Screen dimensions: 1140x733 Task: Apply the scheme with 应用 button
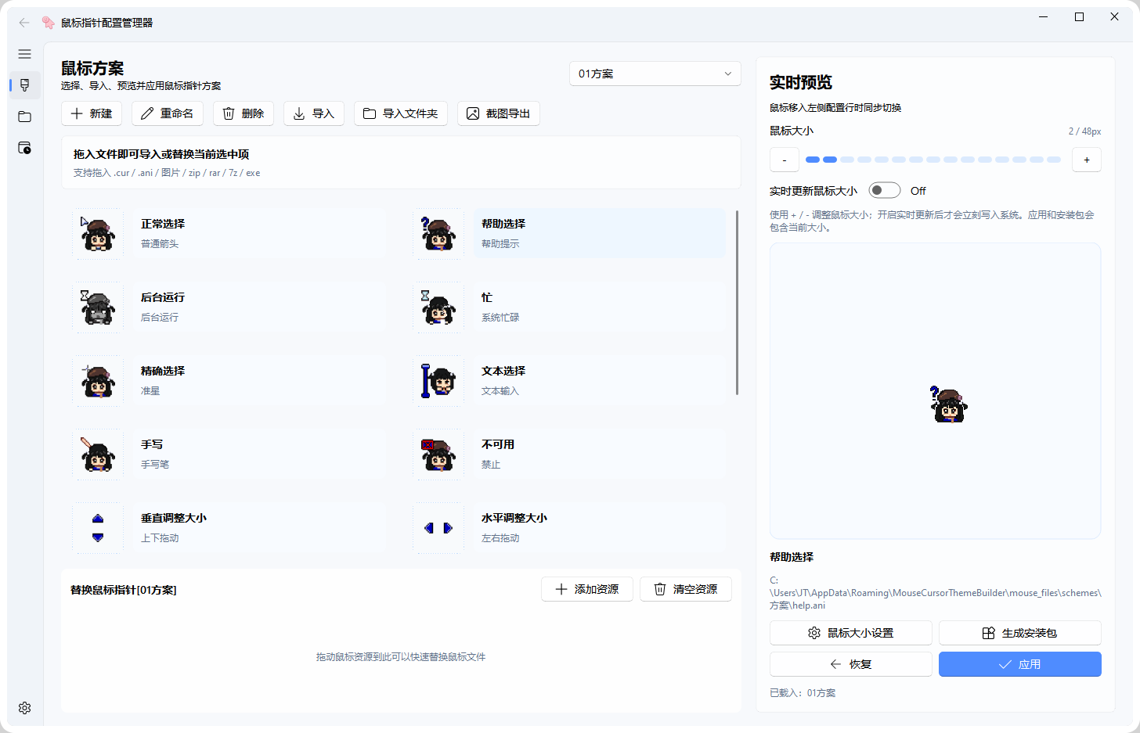1019,664
